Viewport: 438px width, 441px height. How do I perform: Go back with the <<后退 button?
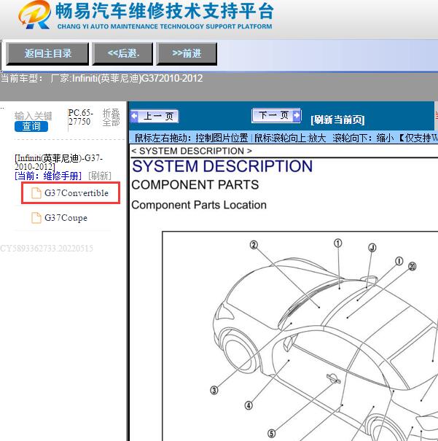(123, 54)
